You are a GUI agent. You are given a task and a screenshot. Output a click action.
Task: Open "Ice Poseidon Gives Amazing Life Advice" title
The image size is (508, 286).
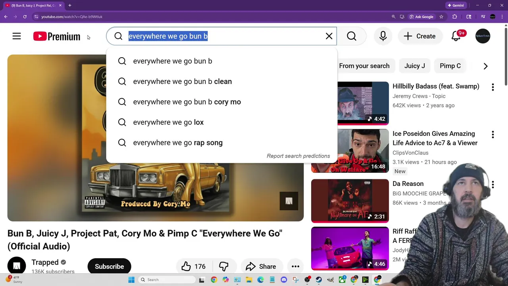point(435,138)
